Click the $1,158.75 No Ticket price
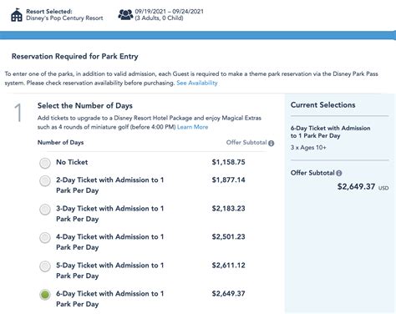This screenshot has width=396, height=314. pos(228,162)
